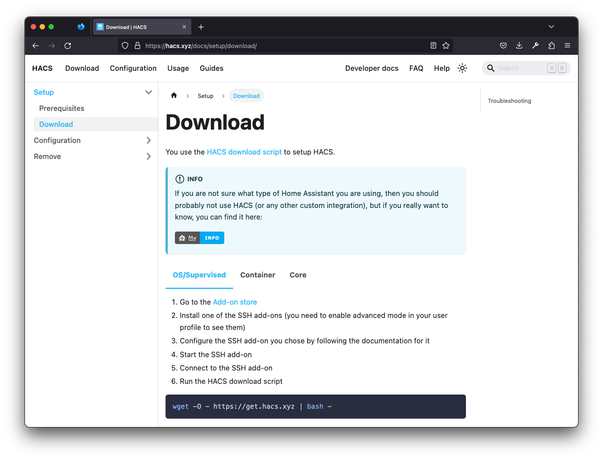
Task: Open the Add-on store link
Action: click(235, 302)
